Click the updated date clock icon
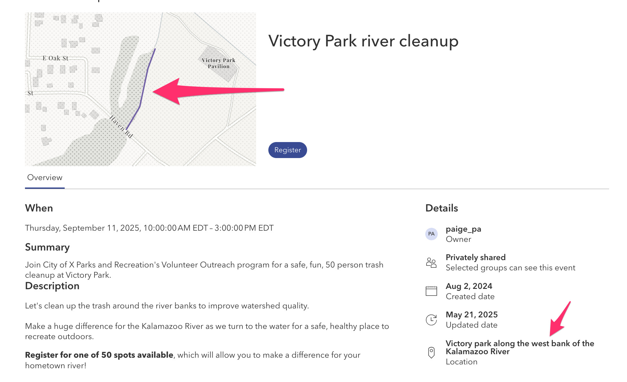The height and width of the screenshot is (382, 627). pyautogui.click(x=431, y=320)
